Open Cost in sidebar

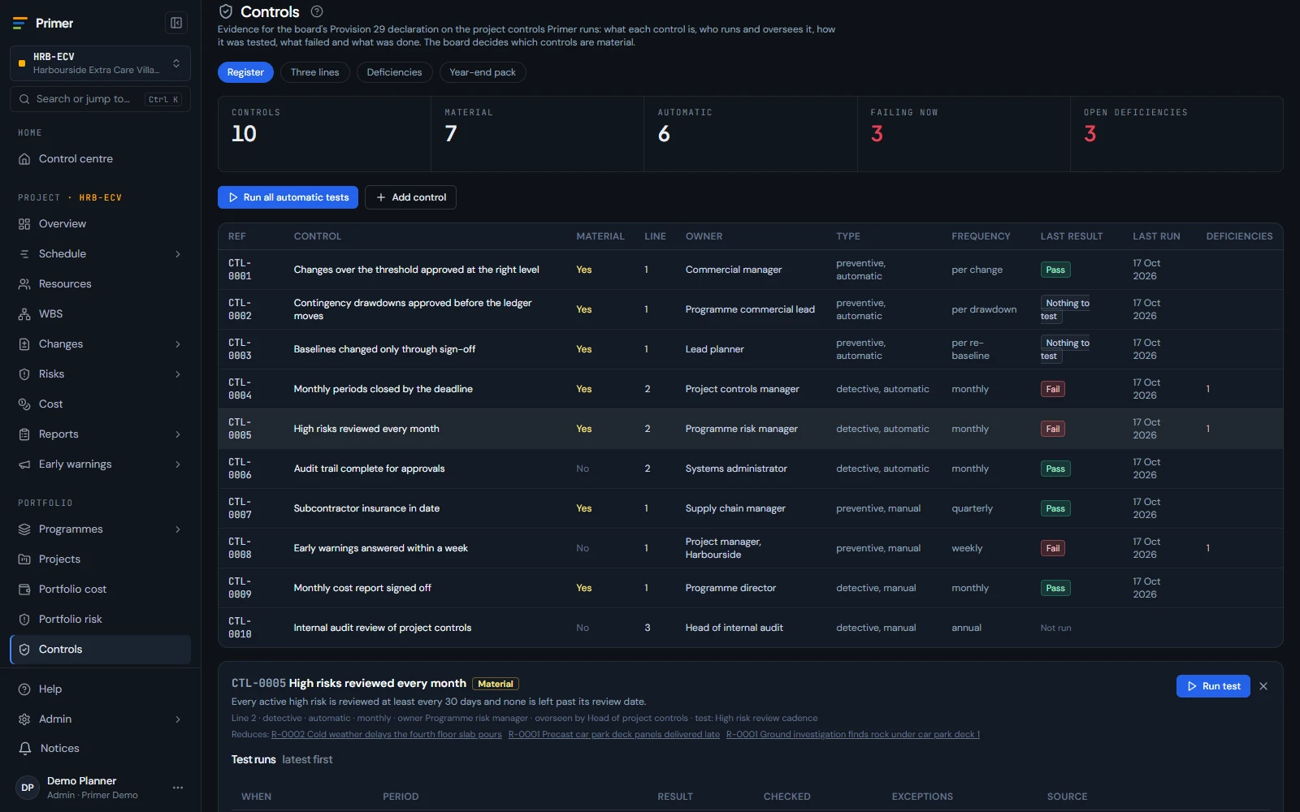[100, 404]
